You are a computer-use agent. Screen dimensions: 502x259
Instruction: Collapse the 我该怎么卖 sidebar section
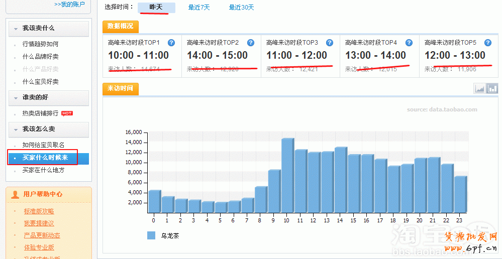pos(17,129)
